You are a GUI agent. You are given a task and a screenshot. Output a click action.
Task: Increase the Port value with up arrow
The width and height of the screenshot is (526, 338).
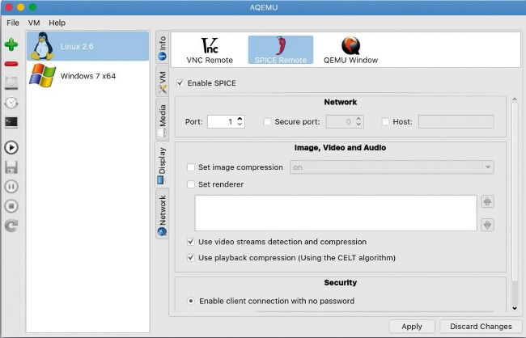tap(240, 119)
